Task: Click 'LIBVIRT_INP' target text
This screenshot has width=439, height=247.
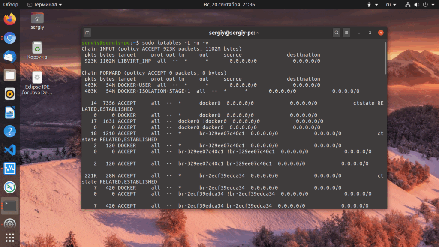Action: coord(134,61)
